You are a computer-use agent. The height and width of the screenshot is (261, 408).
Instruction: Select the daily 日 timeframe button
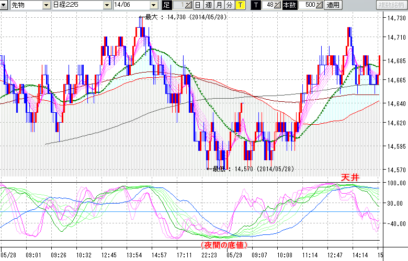pyautogui.click(x=197, y=5)
